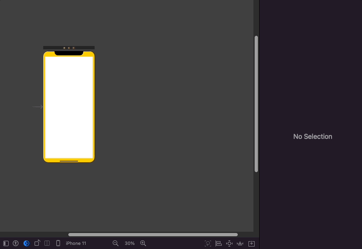Select the iPhone 11 device label
This screenshot has width=362, height=249.
coord(76,243)
